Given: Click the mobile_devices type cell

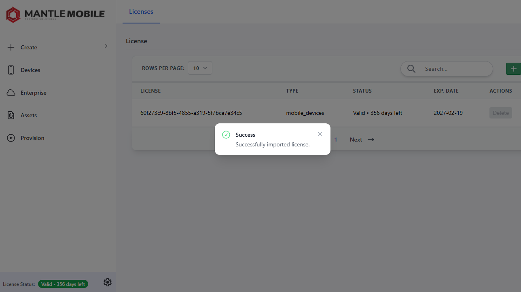Looking at the screenshot, I should 305,113.
